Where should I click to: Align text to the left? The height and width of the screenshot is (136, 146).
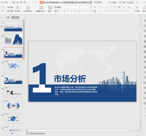pos(101,11)
